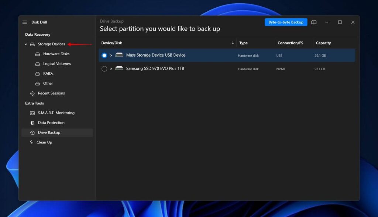Screen dimensions: 378x217
Task: Click the Capacity column header
Action: (x=323, y=43)
